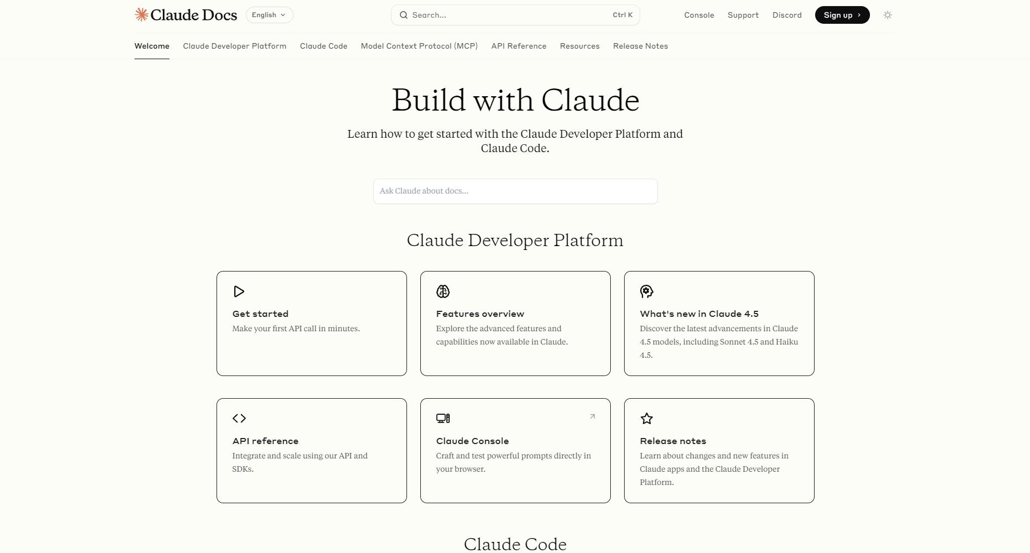Click the monitor icon on Claude Console card
The height and width of the screenshot is (553, 1030).
(x=443, y=419)
